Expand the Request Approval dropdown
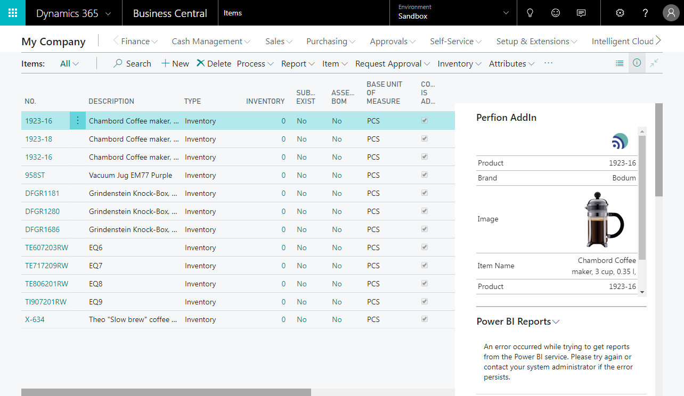The height and width of the screenshot is (396, 684). [393, 63]
